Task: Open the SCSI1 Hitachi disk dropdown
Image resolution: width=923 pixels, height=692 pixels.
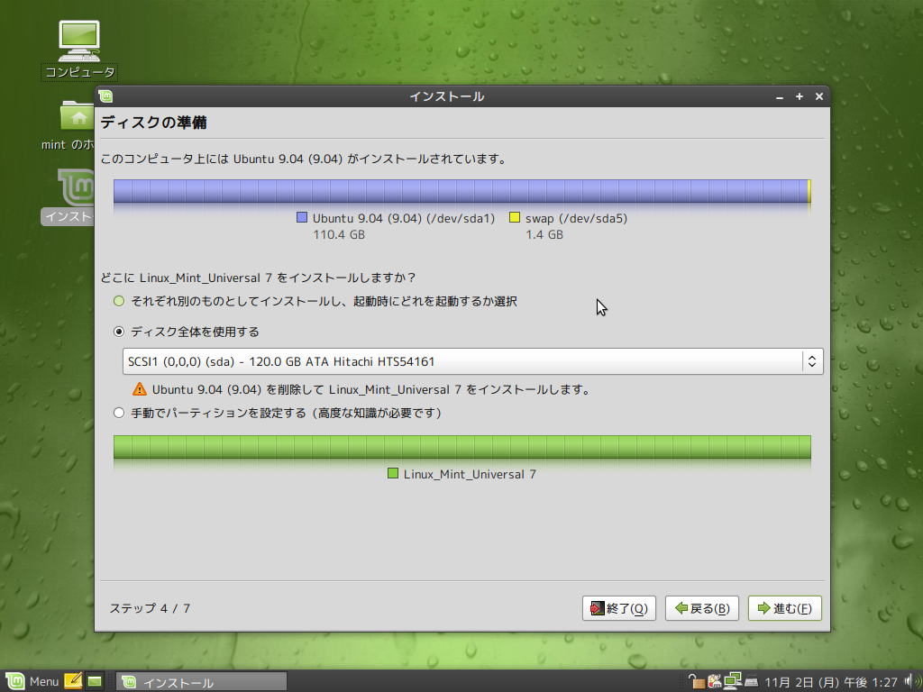Action: [x=472, y=361]
